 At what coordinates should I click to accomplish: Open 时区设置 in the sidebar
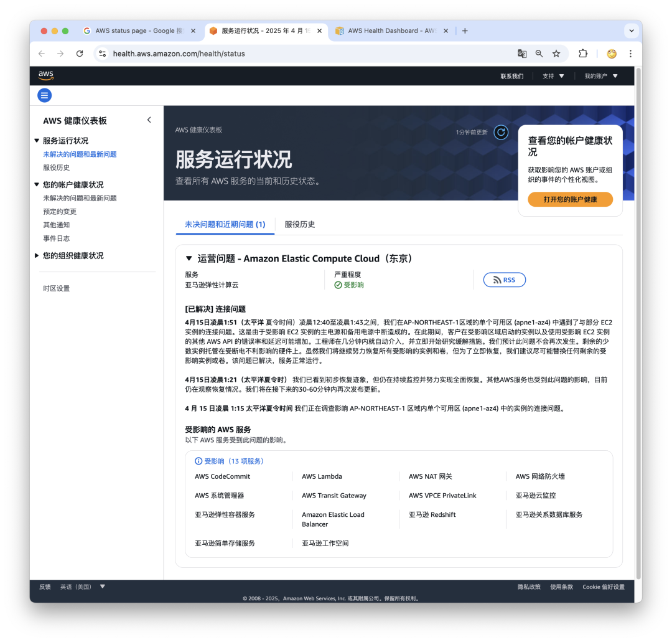coord(56,289)
